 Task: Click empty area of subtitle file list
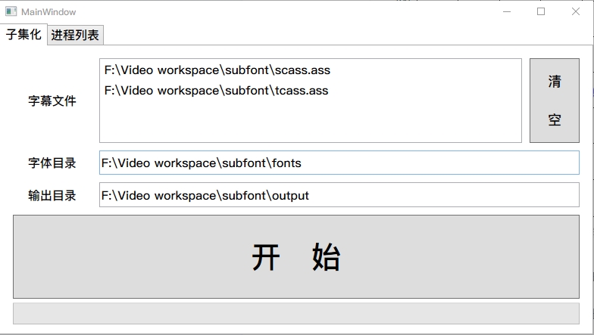[310, 121]
